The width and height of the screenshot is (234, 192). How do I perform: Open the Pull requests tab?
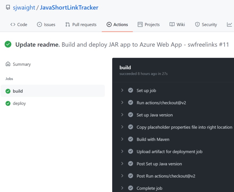tap(81, 24)
